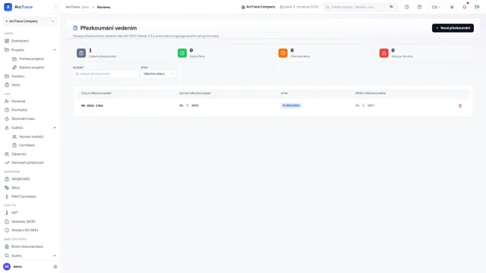The height and width of the screenshot is (273, 486).
Task: Open notifications bell
Action: coord(464,7)
